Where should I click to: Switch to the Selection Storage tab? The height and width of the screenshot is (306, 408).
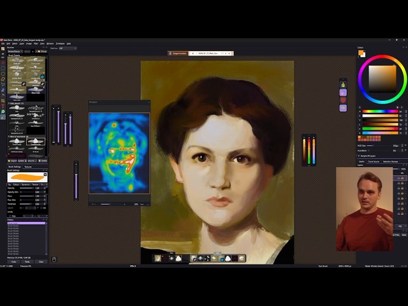pos(390,161)
